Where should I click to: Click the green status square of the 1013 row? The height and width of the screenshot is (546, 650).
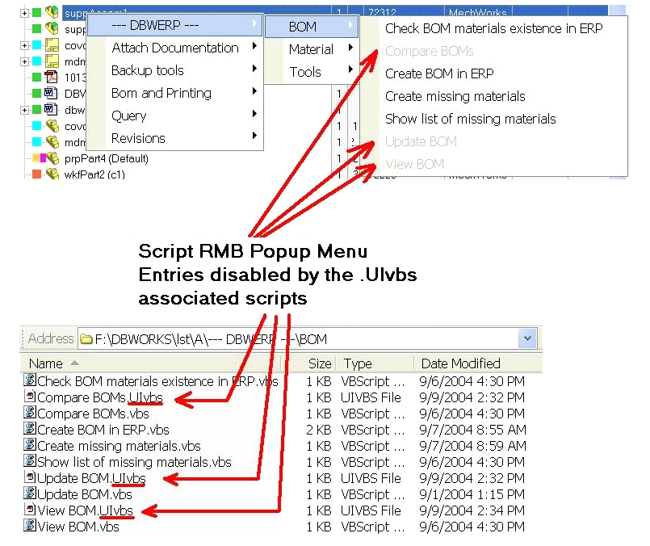point(37,77)
